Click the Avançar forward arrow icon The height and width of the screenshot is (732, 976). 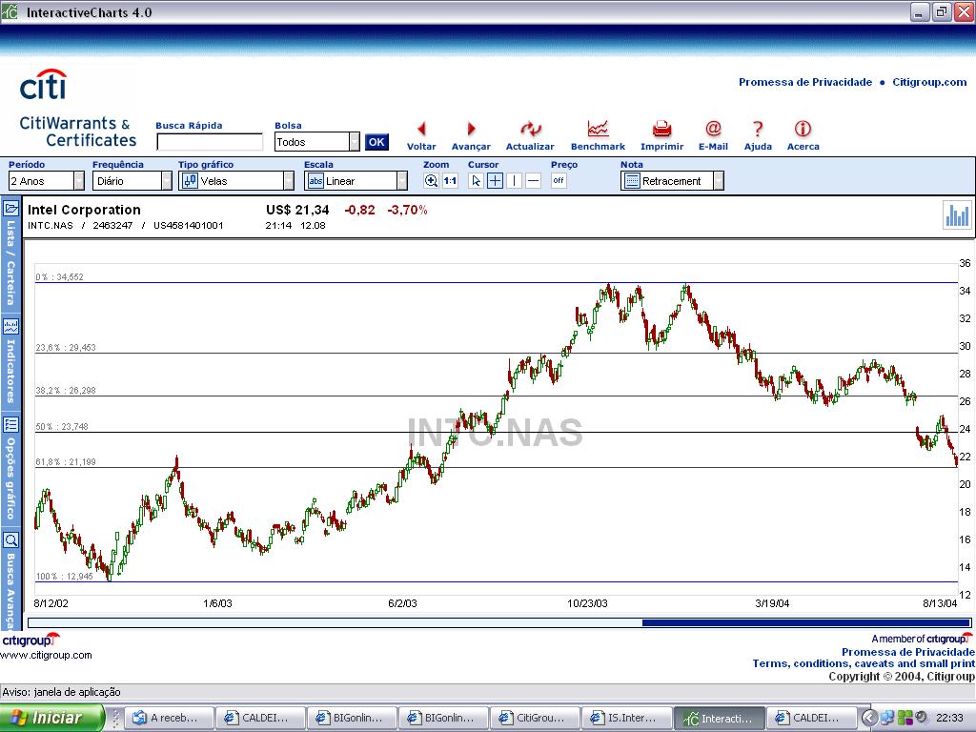click(471, 130)
